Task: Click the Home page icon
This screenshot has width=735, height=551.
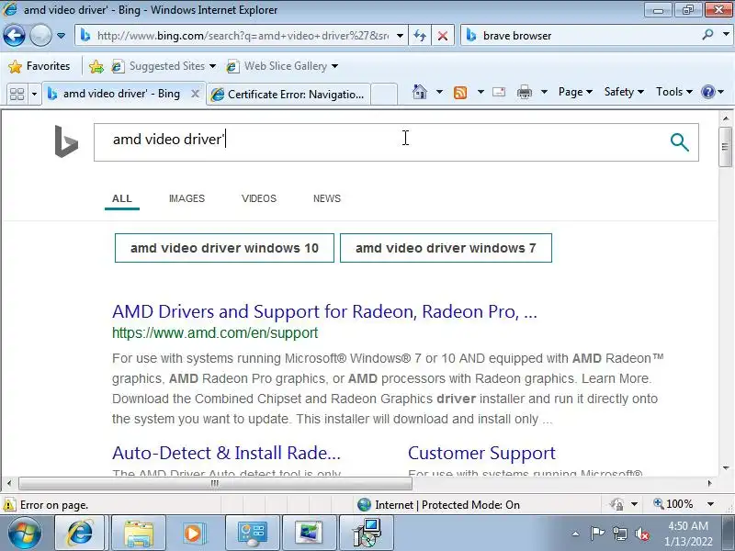Action: (420, 92)
